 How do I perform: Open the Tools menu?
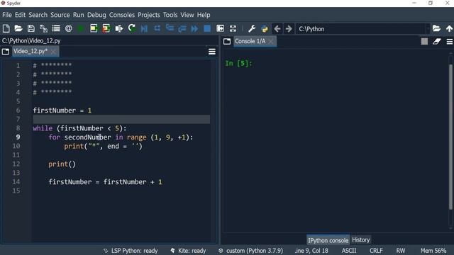[x=170, y=15]
